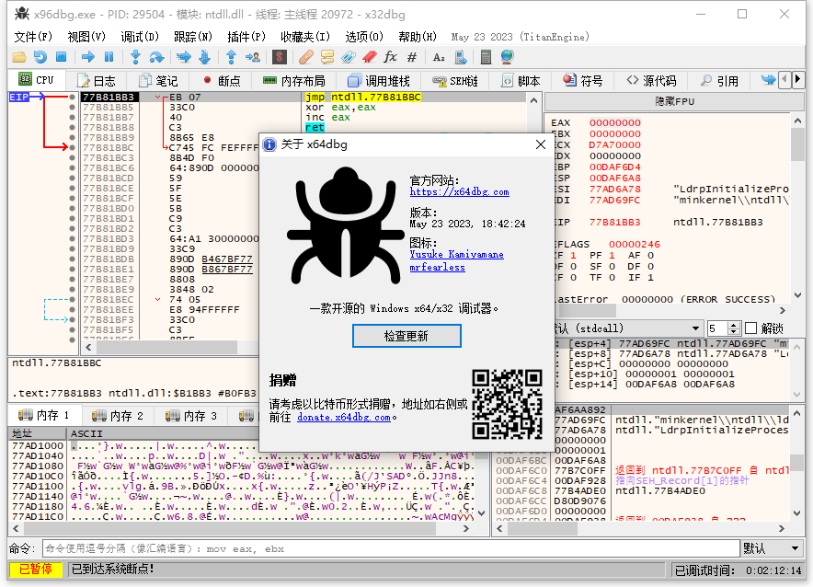
Task: Switch to the 断点 tab
Action: pos(222,81)
